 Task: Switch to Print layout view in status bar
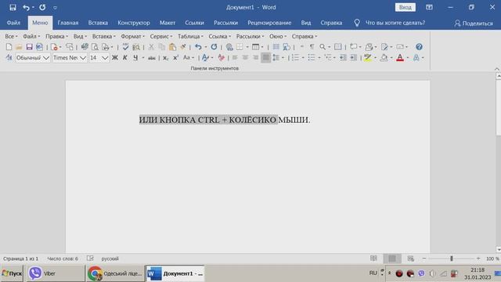[392, 258]
